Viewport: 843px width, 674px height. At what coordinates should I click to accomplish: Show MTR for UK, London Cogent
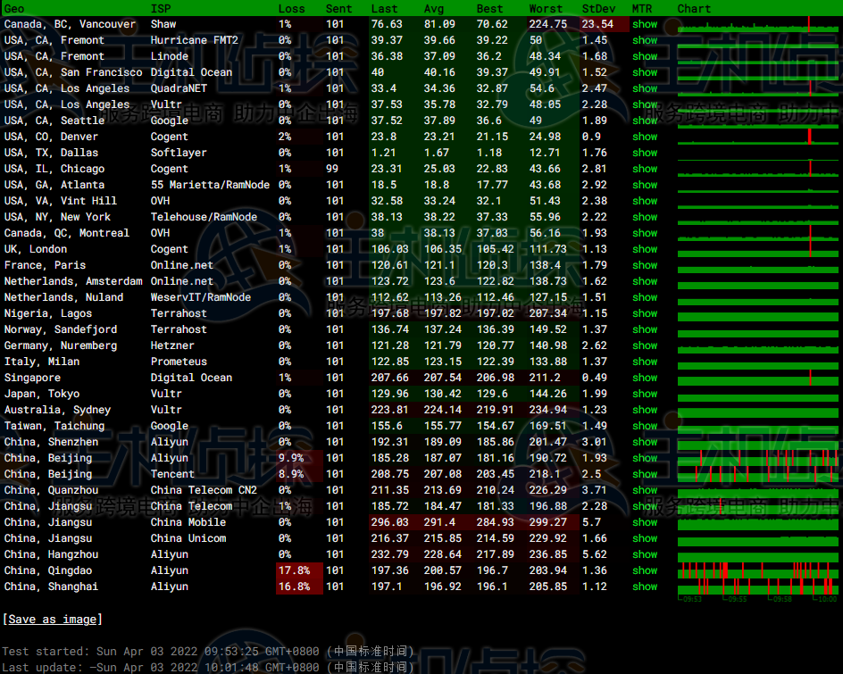point(645,249)
